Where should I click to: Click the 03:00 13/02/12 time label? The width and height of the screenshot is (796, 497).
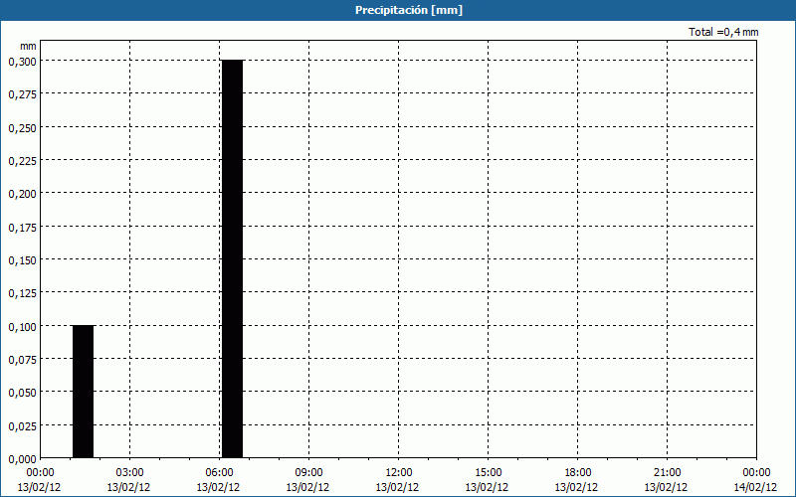coord(129,480)
